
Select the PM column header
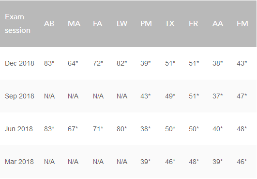click(146, 24)
